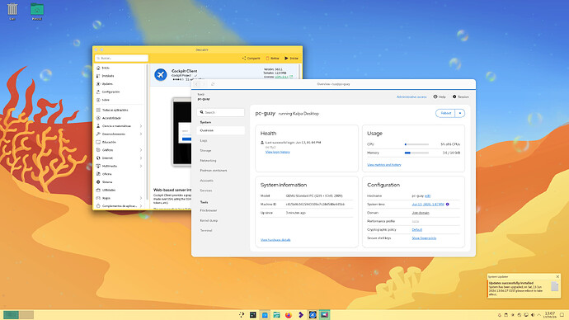
Task: Click the Buscar search field in Discover
Action: pyautogui.click(x=121, y=58)
